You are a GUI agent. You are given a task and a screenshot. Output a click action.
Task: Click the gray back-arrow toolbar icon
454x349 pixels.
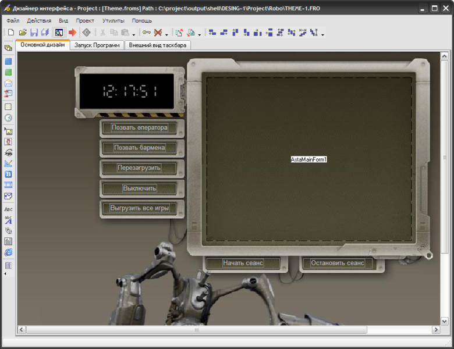(86, 33)
